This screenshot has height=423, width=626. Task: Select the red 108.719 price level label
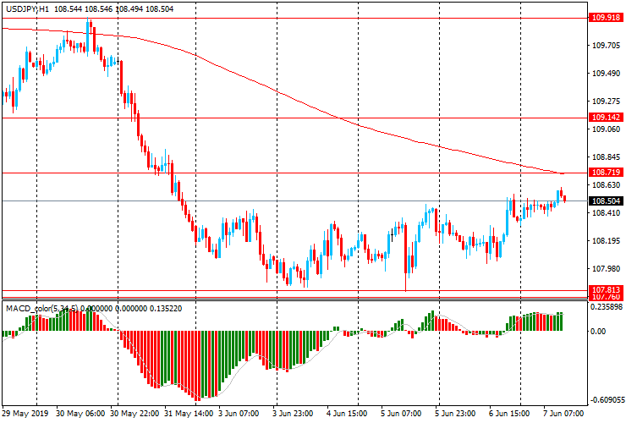click(607, 173)
